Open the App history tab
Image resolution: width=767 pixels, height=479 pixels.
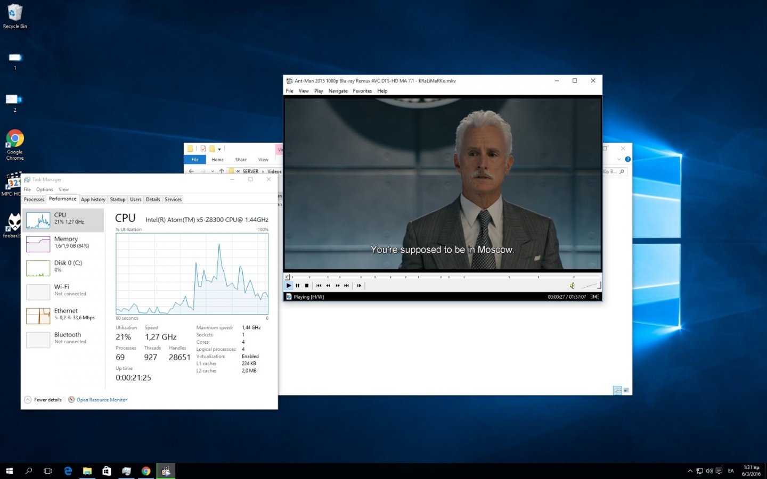tap(93, 200)
